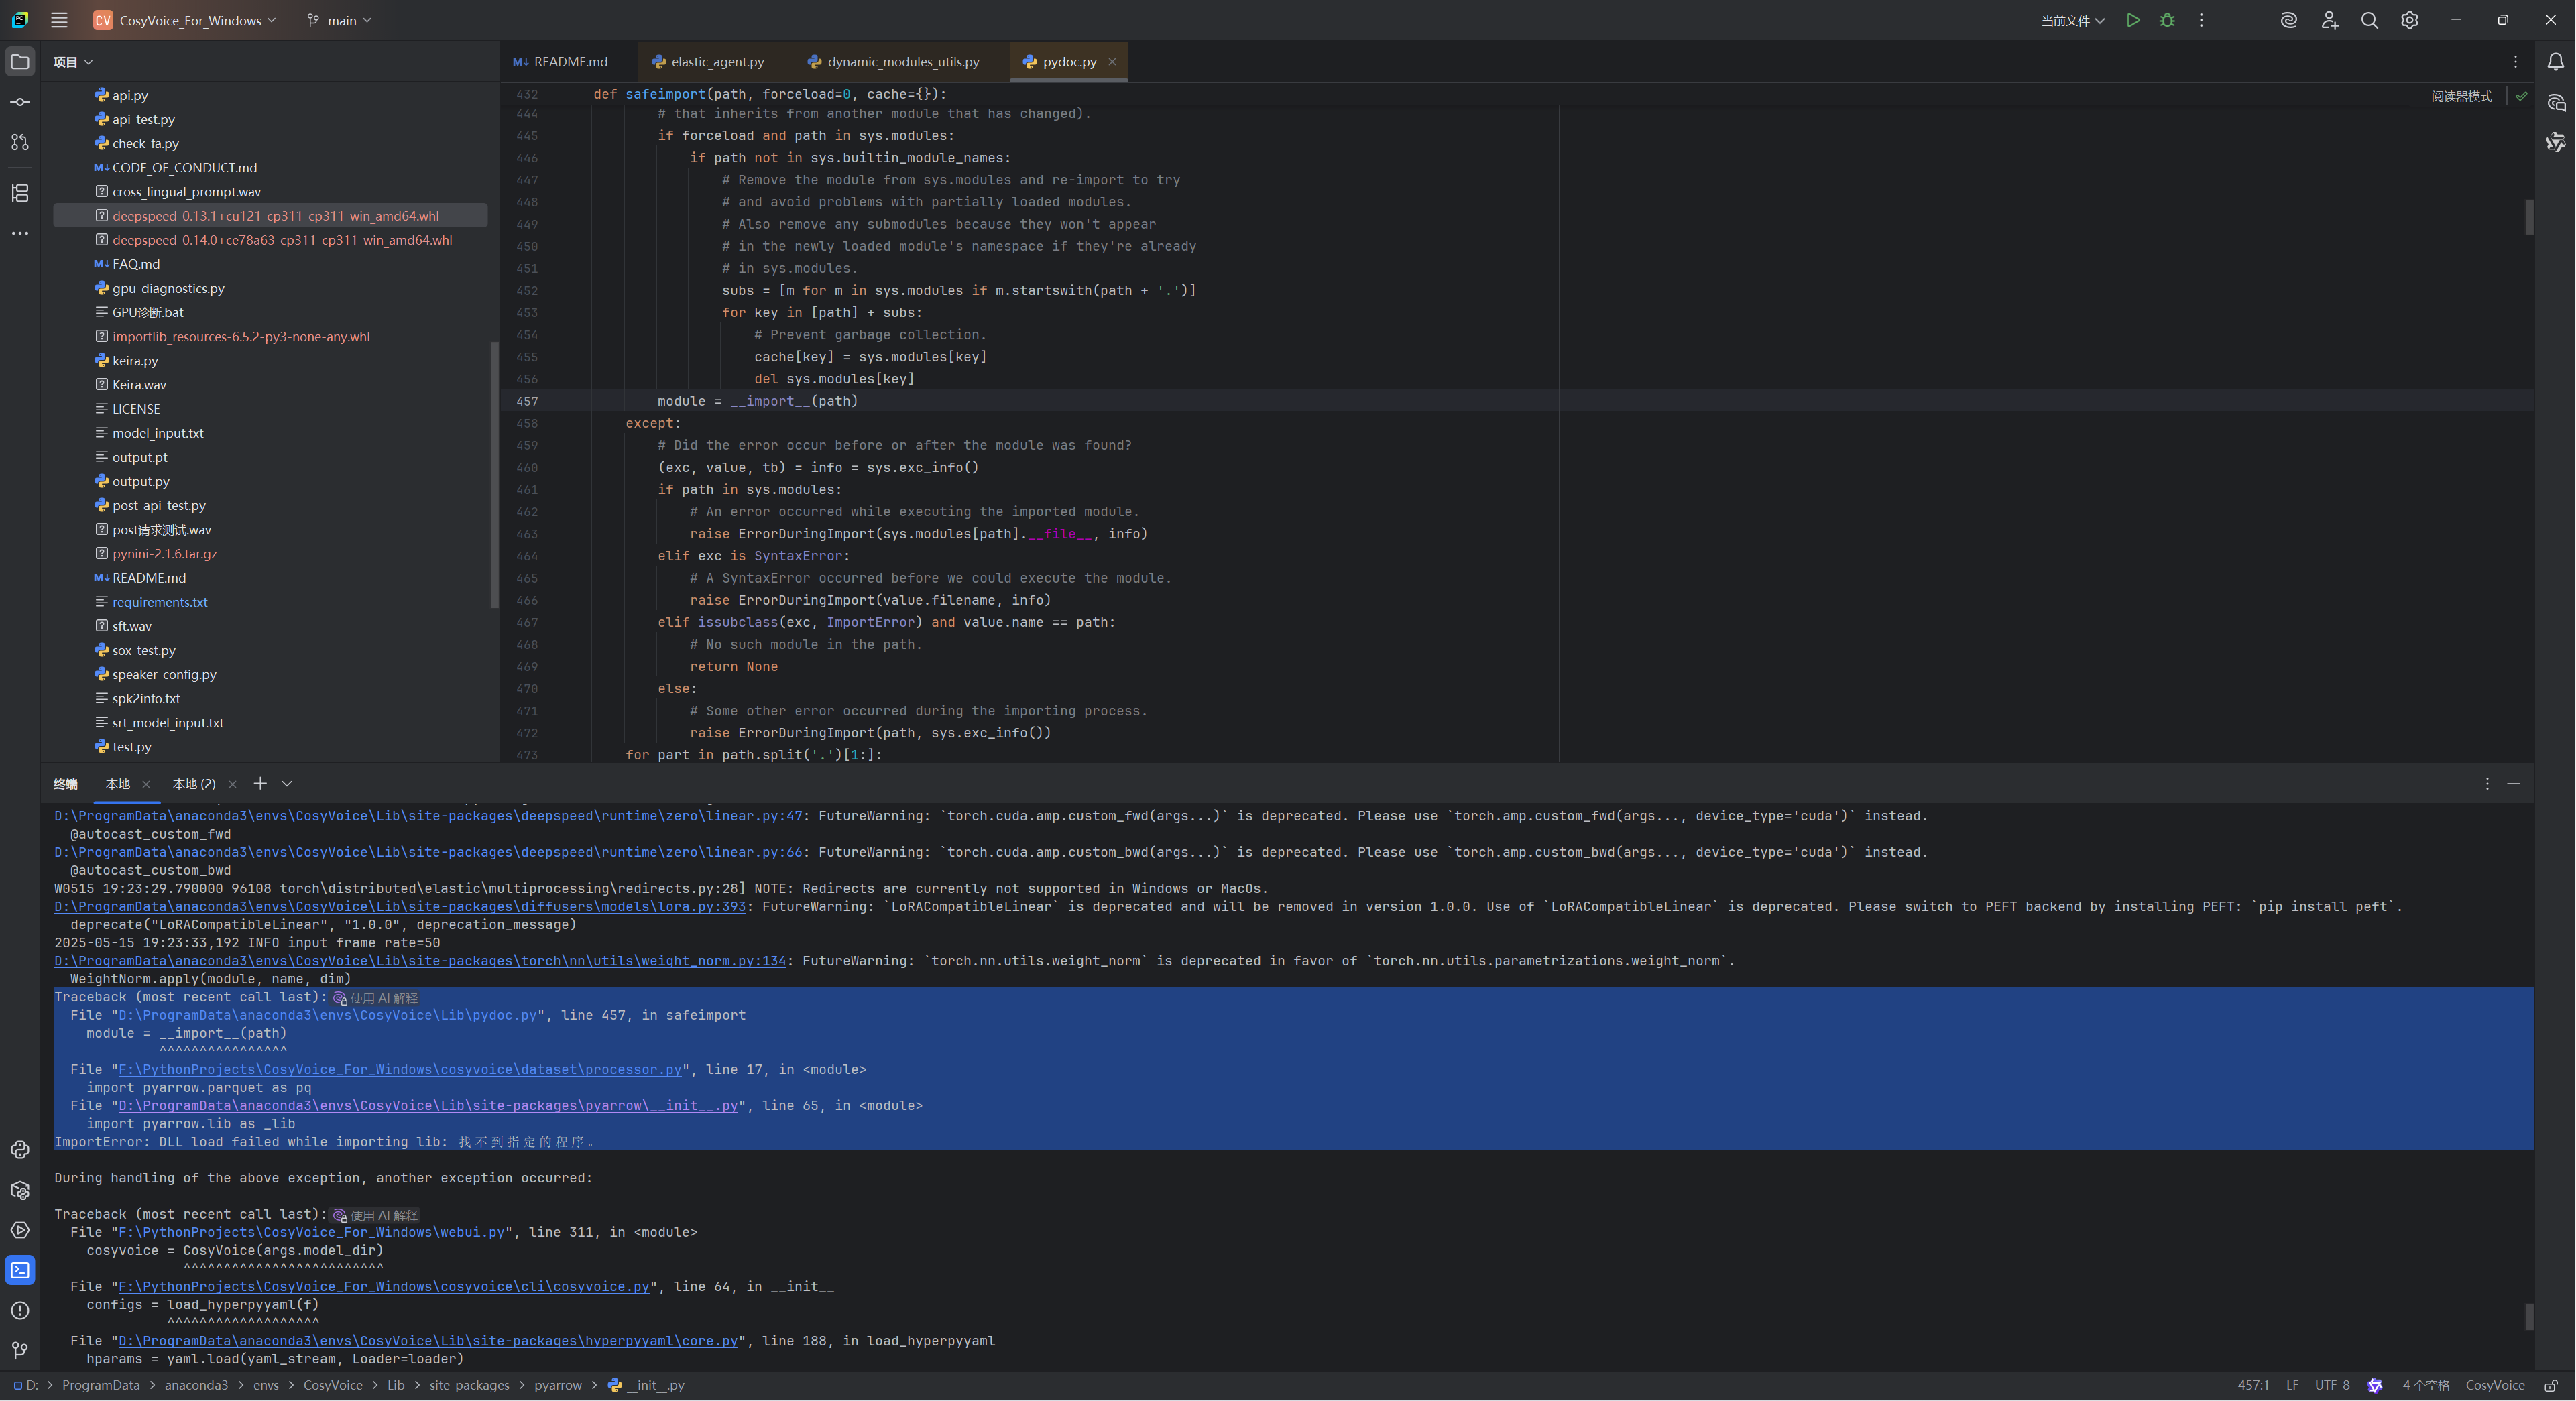The width and height of the screenshot is (2576, 1401).
Task: Toggle the read-only lock in status bar
Action: tap(2551, 1385)
